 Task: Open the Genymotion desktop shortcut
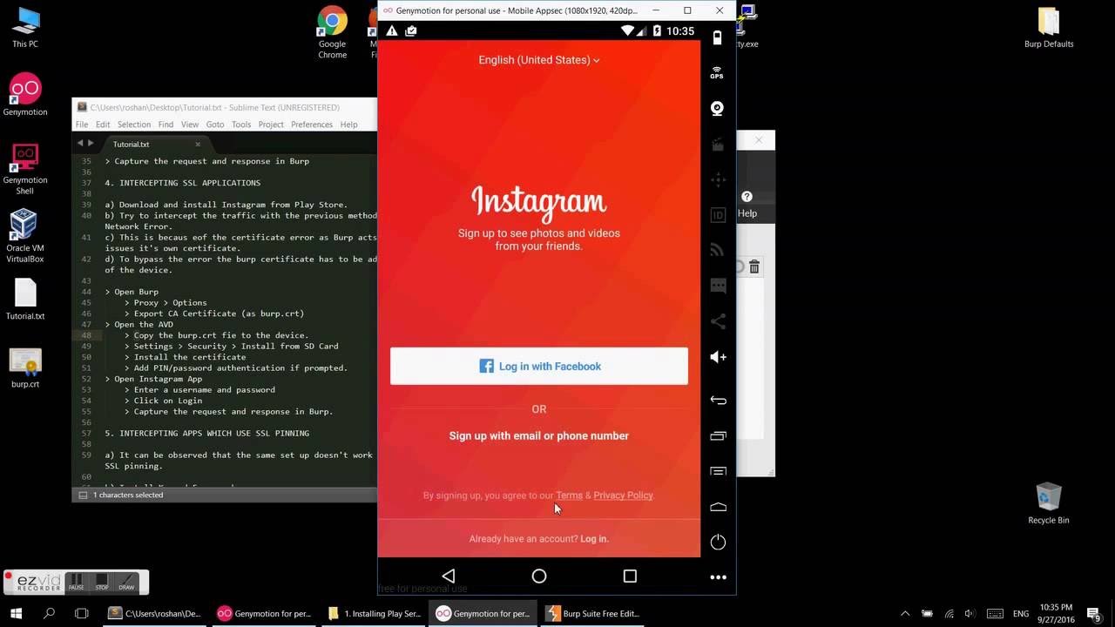[x=25, y=95]
